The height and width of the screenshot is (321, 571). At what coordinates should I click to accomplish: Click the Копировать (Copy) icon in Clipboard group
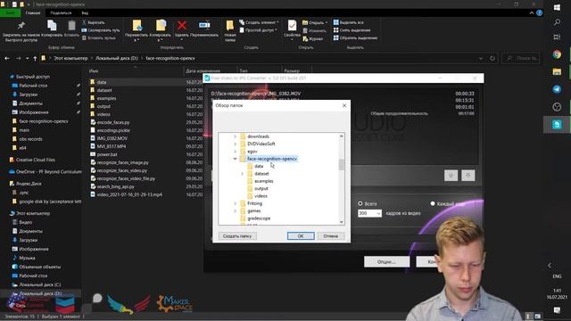coord(52,26)
